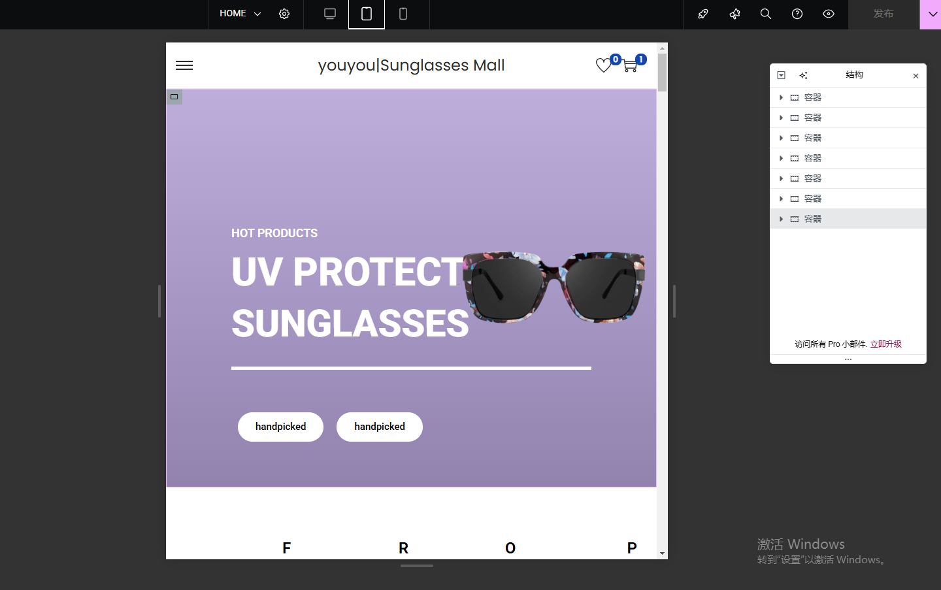Image resolution: width=941 pixels, height=590 pixels.
Task: Open page settings gear icon
Action: click(284, 14)
